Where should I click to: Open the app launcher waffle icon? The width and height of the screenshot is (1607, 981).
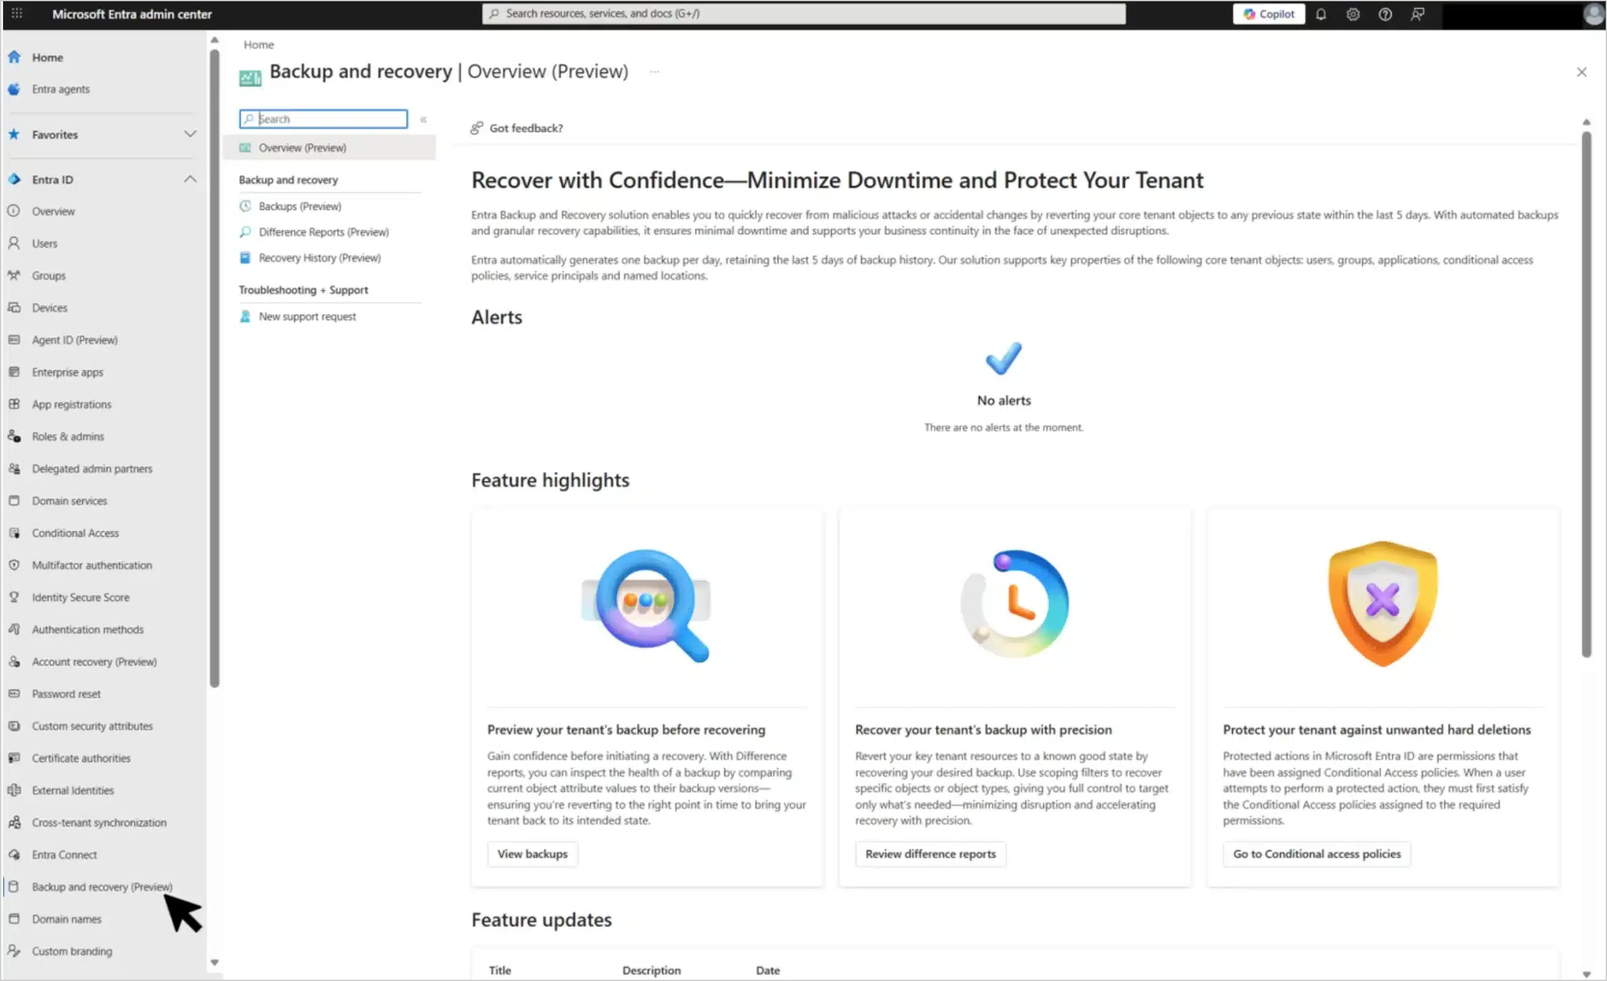click(x=17, y=14)
